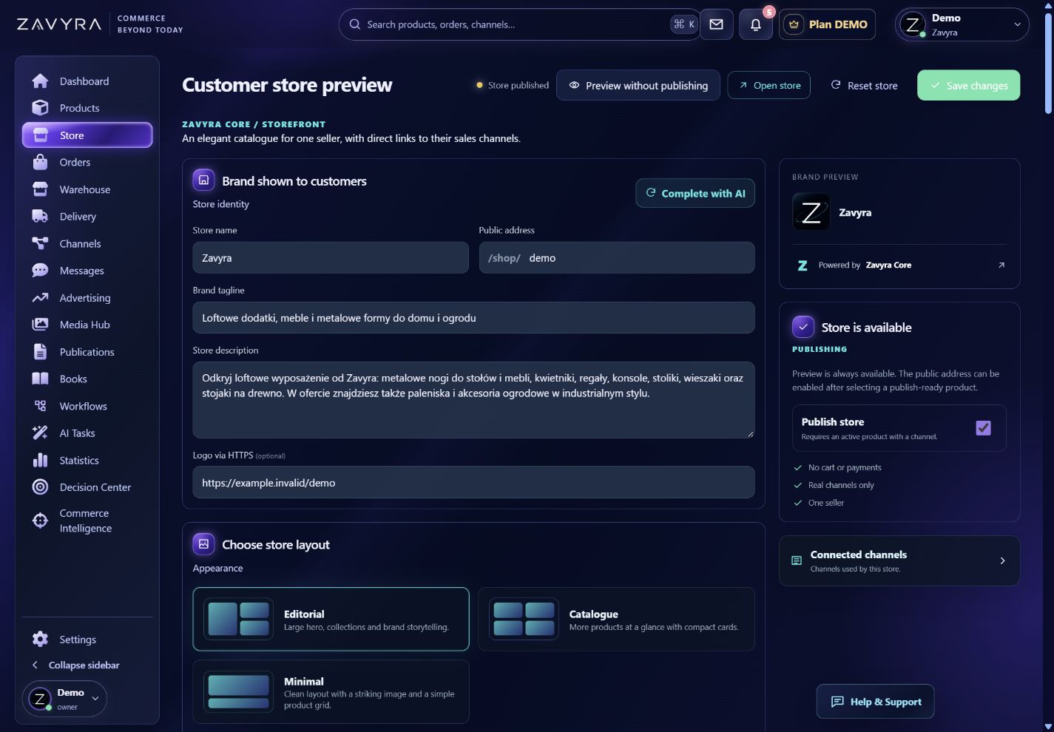The image size is (1054, 732).
Task: Open the Powered by Zavyra Core external arrow
Action: (1001, 265)
